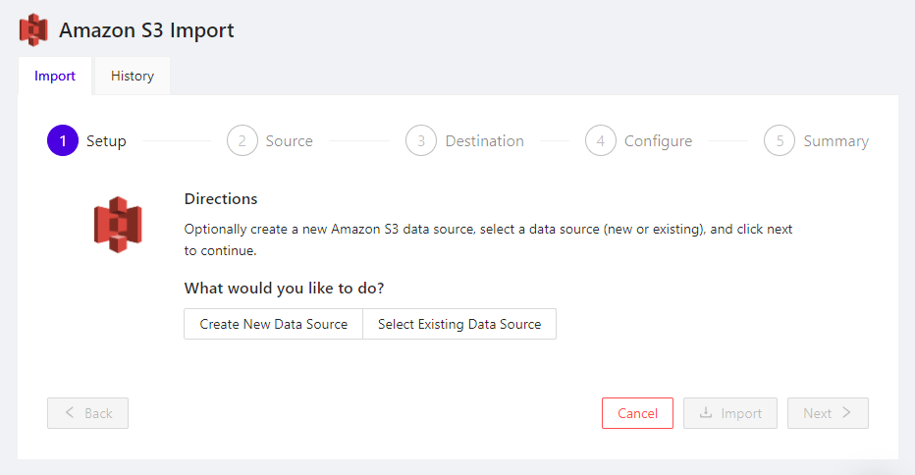Select the step 3 numbered circle

click(421, 141)
